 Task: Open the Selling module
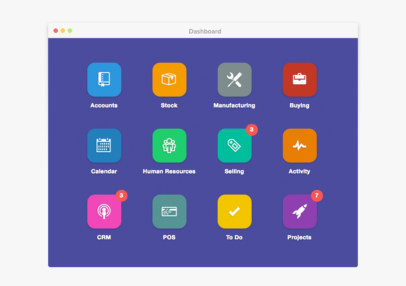coord(234,146)
